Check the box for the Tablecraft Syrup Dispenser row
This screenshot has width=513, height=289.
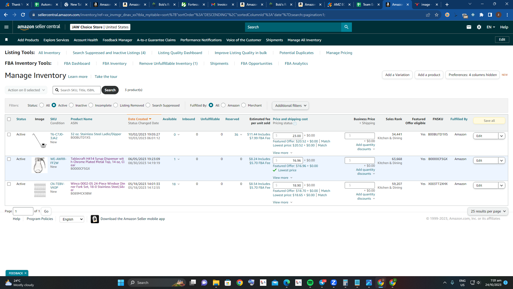pos(9,159)
